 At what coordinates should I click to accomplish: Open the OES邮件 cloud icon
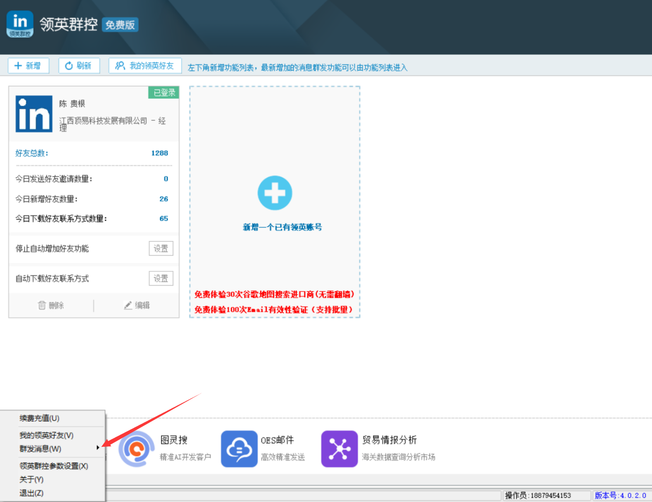click(239, 448)
